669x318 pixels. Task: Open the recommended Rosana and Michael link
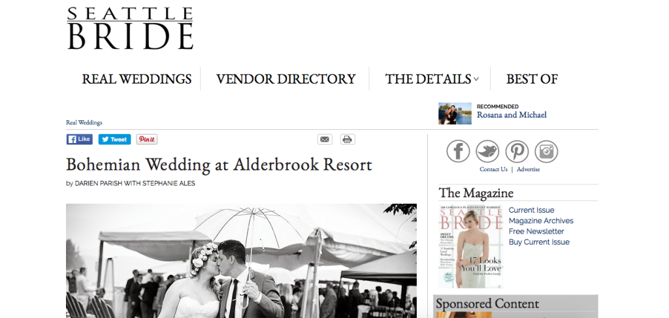click(512, 115)
